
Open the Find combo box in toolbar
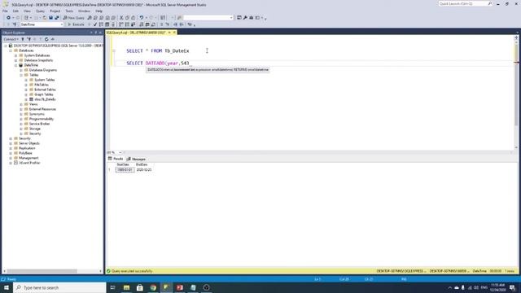(208, 18)
